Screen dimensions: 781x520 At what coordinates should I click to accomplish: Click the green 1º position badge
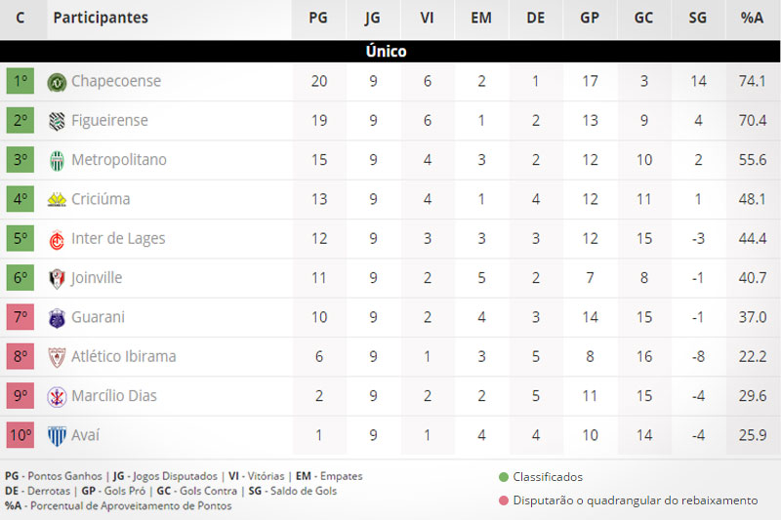pyautogui.click(x=21, y=81)
